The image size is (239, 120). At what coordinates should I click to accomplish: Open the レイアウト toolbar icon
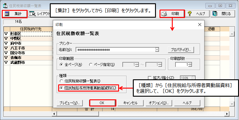click(x=32, y=14)
